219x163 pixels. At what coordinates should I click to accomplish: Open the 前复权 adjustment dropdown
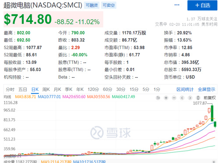[x=210, y=98]
